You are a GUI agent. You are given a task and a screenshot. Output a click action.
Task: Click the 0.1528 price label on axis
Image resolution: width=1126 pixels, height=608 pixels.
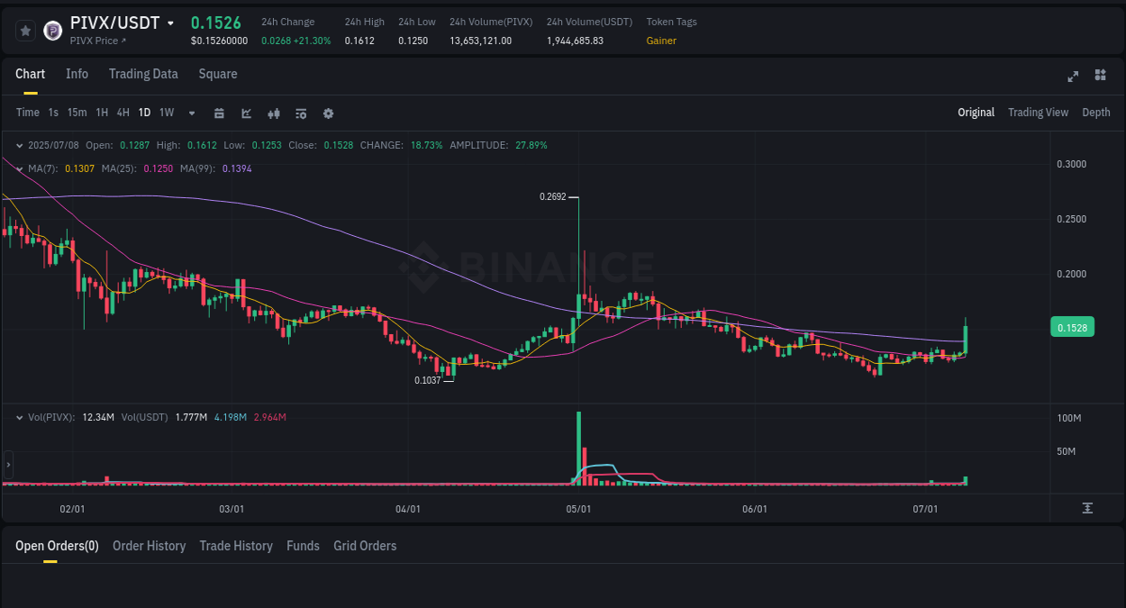click(x=1072, y=327)
